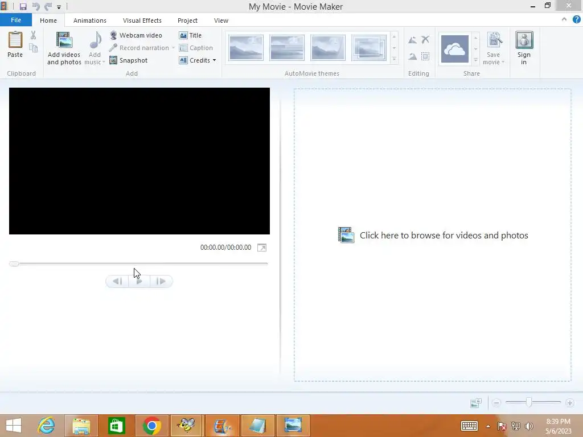Switch to the Project tab
This screenshot has width=583, height=437.
[187, 20]
